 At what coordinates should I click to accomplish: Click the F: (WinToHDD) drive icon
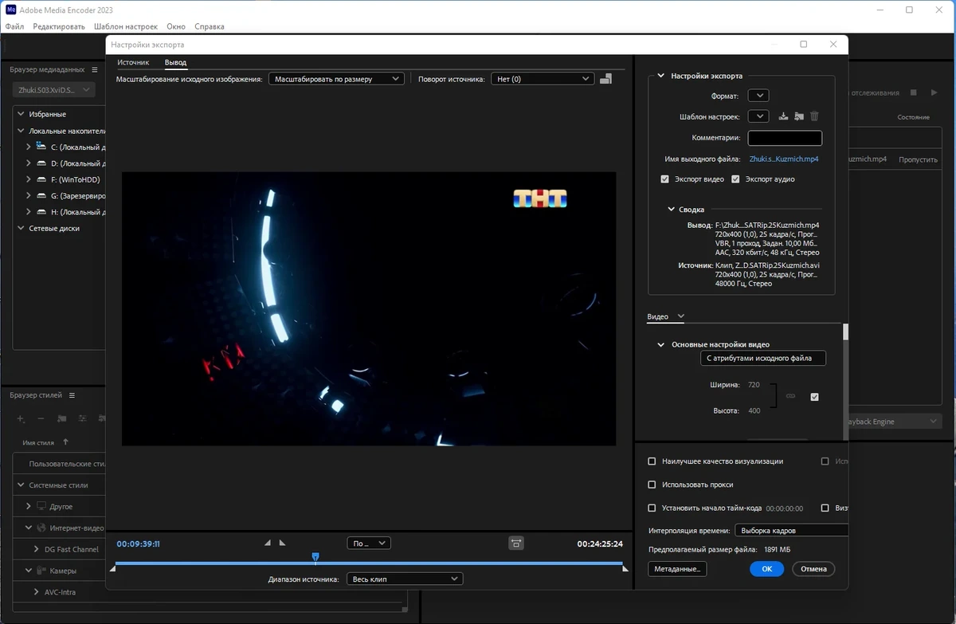41,179
